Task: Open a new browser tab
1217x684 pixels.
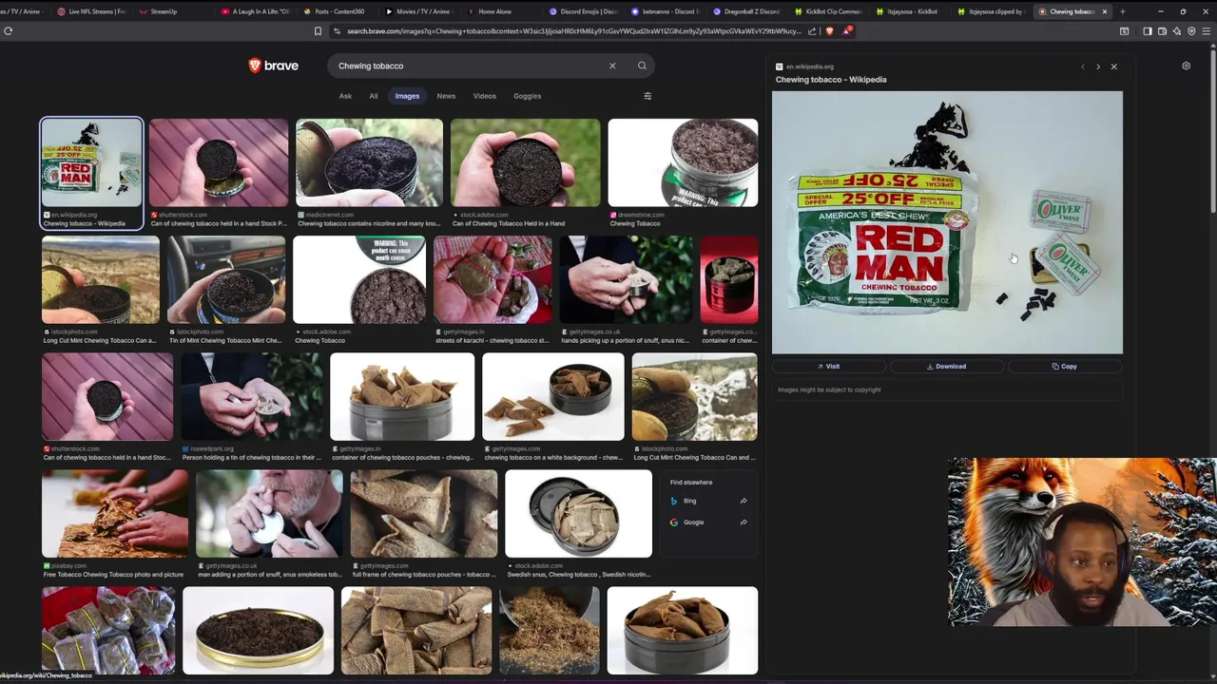Action: tap(1122, 11)
